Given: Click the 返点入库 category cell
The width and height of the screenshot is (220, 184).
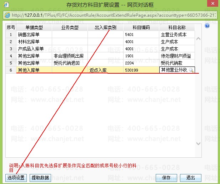Looking at the screenshot, I should pyautogui.click(x=105, y=70).
